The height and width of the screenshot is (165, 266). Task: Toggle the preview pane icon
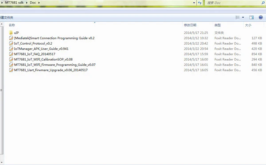click(251, 17)
